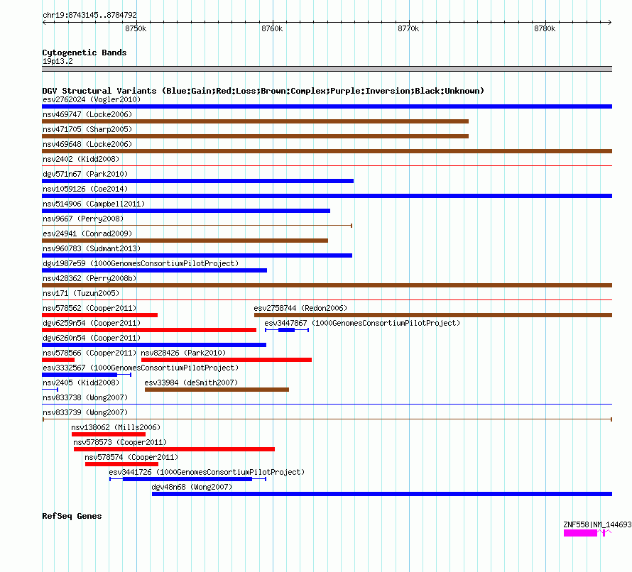The width and height of the screenshot is (632, 572).
Task: Open nsv138062 (Mills2006) variant entry
Action: [x=116, y=427]
